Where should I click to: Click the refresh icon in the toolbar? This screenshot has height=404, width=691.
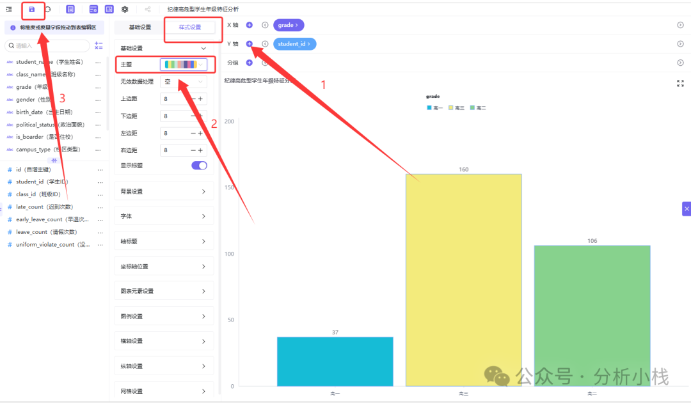tap(47, 9)
